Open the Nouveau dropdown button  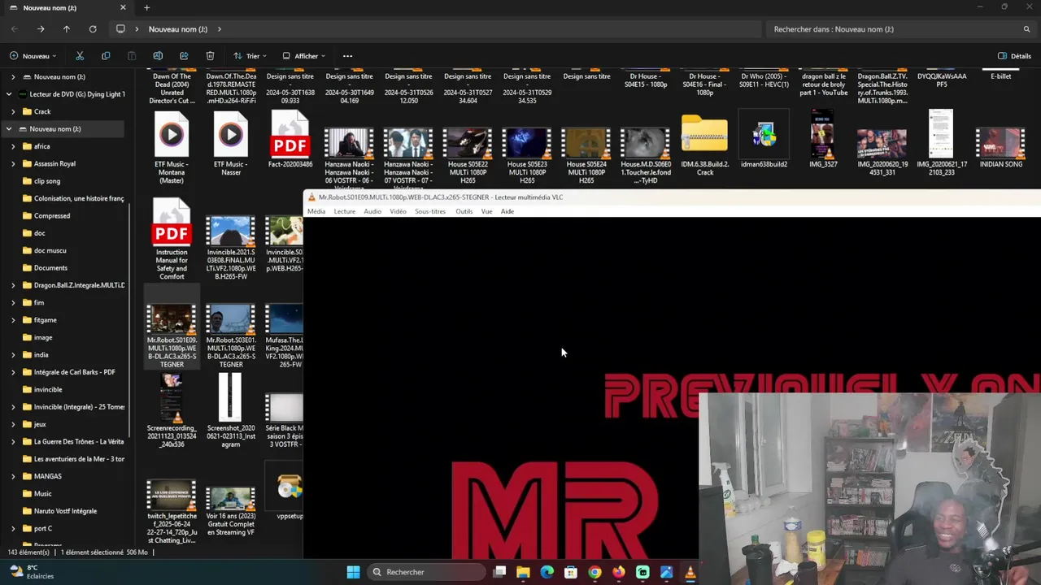click(x=33, y=56)
